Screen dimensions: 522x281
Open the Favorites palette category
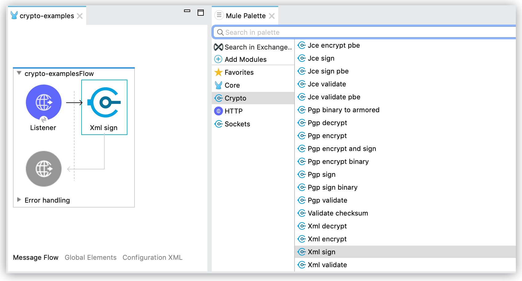(239, 72)
